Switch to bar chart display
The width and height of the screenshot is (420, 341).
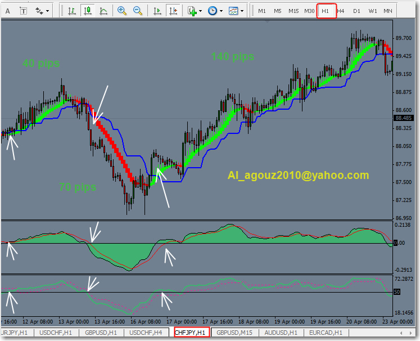72,11
